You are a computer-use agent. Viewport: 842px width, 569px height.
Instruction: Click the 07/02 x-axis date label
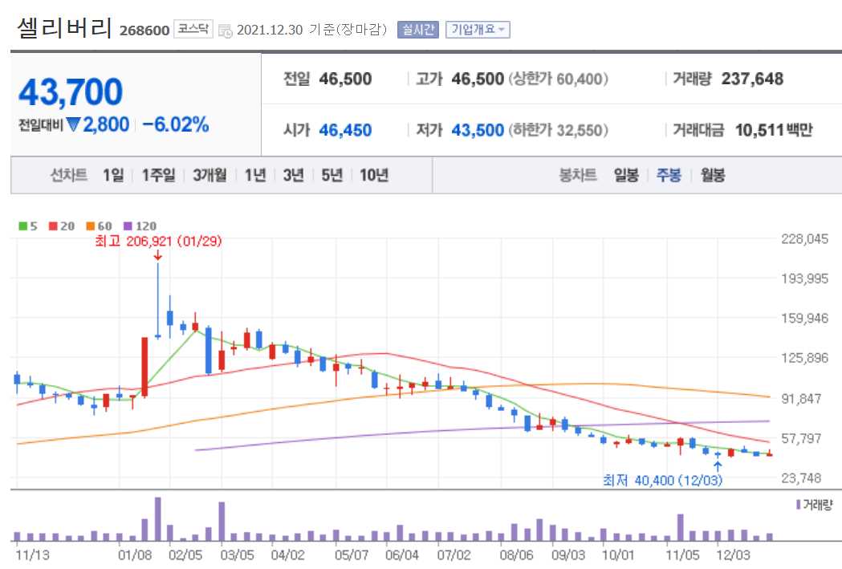pos(454,555)
